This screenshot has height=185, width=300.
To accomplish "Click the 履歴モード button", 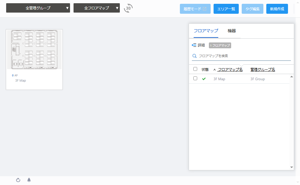I will click(x=195, y=9).
